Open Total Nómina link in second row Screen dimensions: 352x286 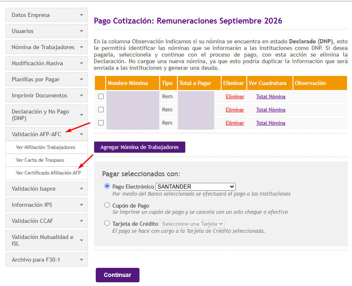pos(271,110)
